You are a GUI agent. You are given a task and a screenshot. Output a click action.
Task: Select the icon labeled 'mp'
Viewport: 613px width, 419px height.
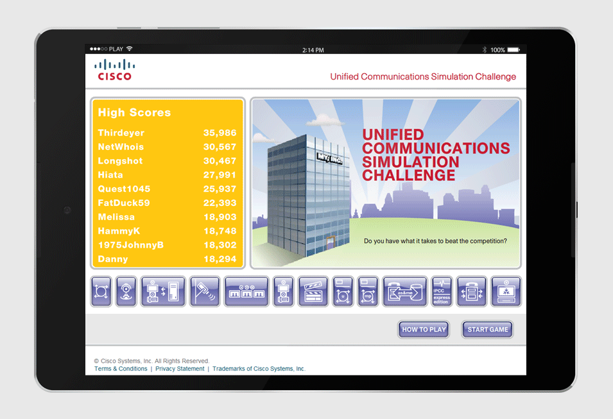(368, 291)
